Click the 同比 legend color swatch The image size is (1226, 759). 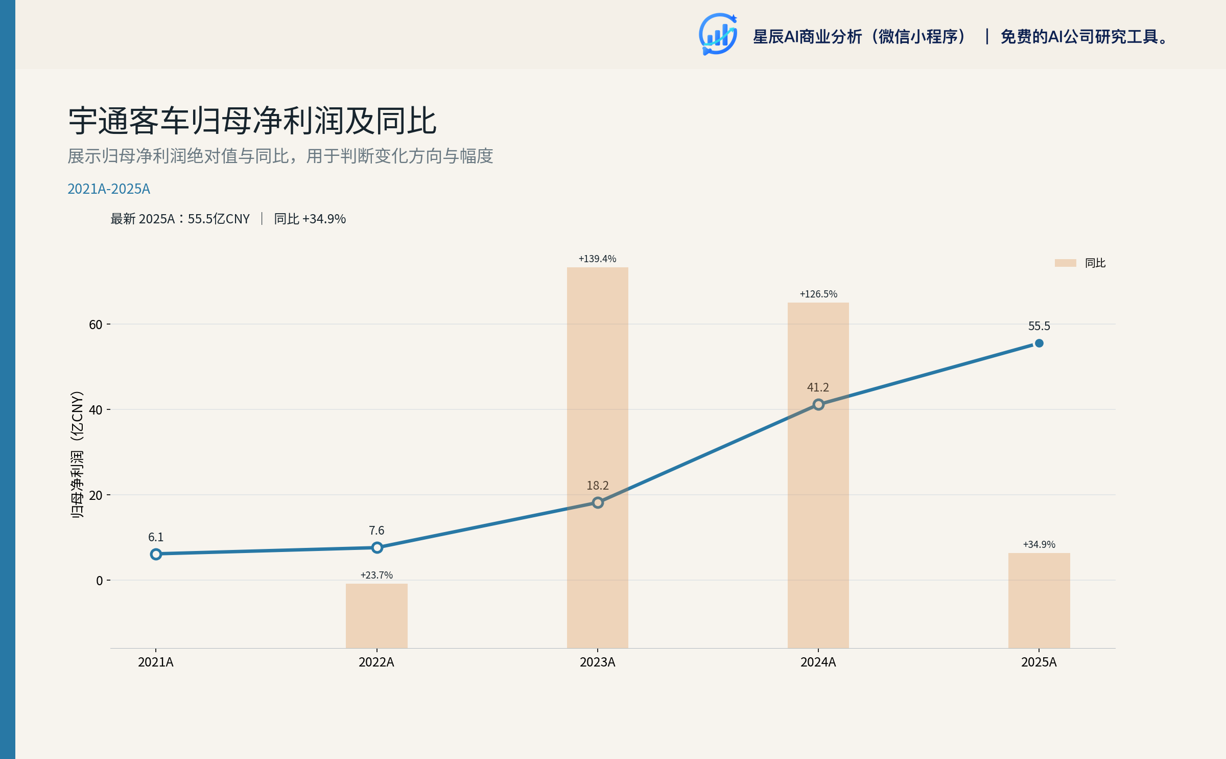[1065, 263]
